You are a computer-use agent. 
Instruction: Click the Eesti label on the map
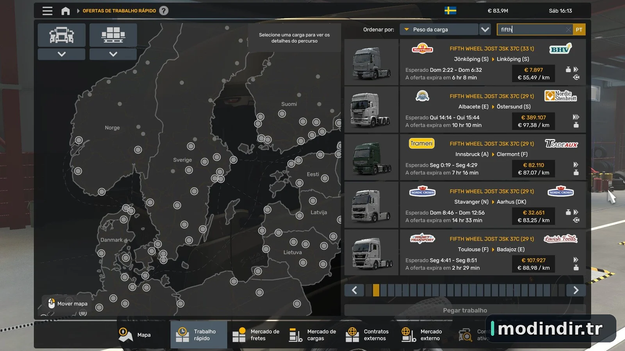tap(313, 174)
